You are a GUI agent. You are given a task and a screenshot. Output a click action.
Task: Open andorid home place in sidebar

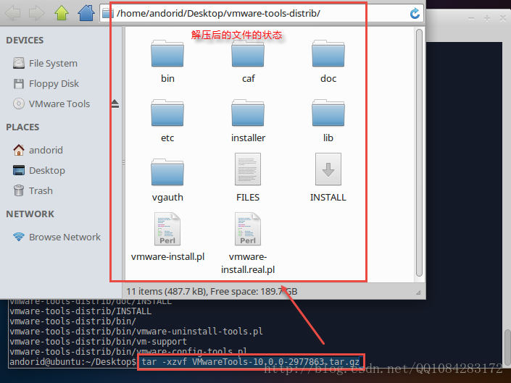(46, 150)
